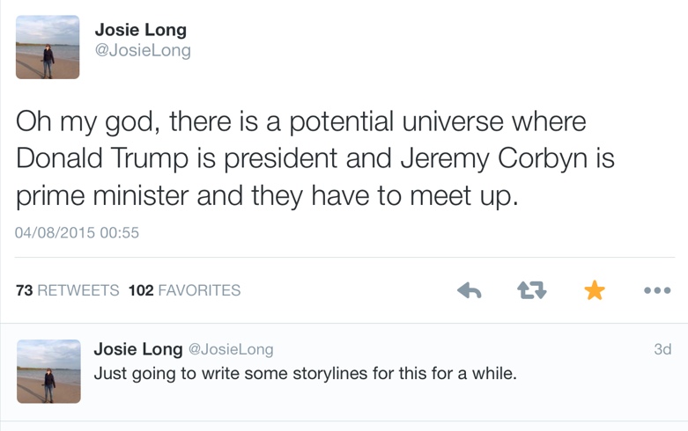Open Josie Long's name in main tweet header

pyautogui.click(x=140, y=29)
